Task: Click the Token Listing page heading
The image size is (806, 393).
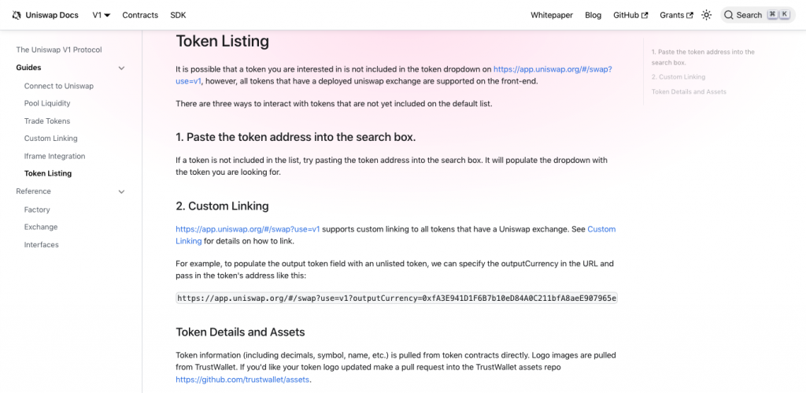Action: 222,41
